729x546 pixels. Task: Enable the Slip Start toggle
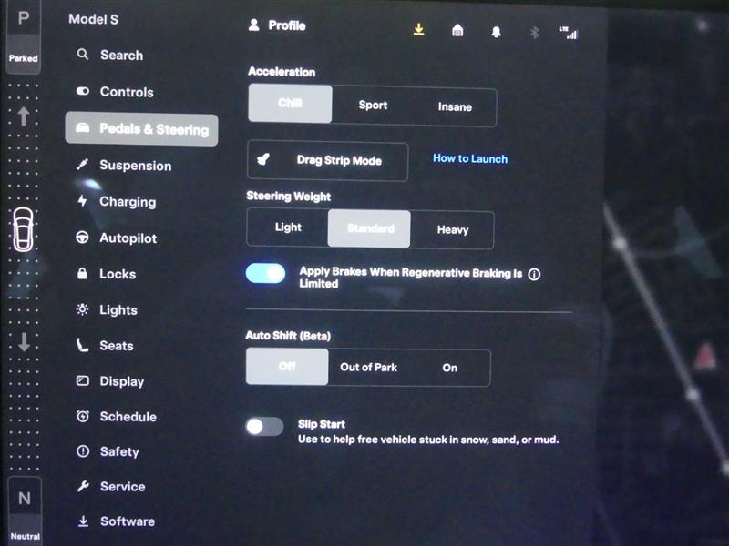[x=264, y=426]
